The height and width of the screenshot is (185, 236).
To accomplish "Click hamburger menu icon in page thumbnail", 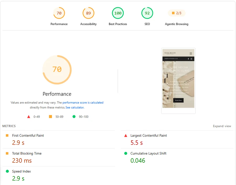I will [x=191, y=54].
